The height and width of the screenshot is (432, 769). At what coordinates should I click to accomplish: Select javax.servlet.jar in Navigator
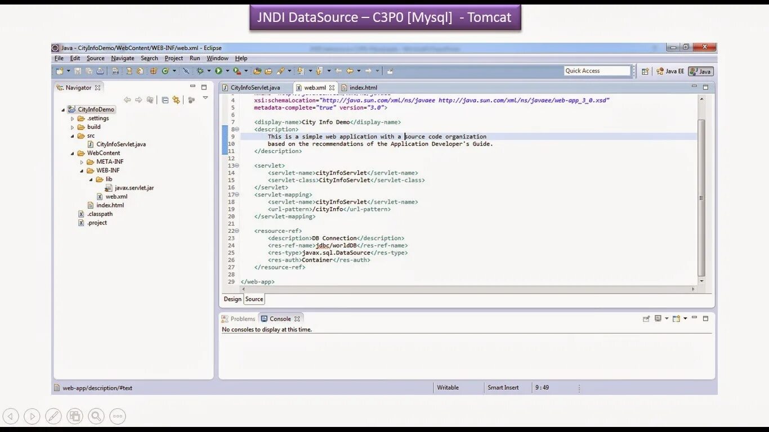129,188
